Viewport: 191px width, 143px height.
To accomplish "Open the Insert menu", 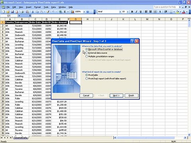I will pos(29,7).
